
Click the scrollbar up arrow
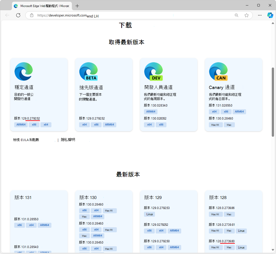coord(273,23)
